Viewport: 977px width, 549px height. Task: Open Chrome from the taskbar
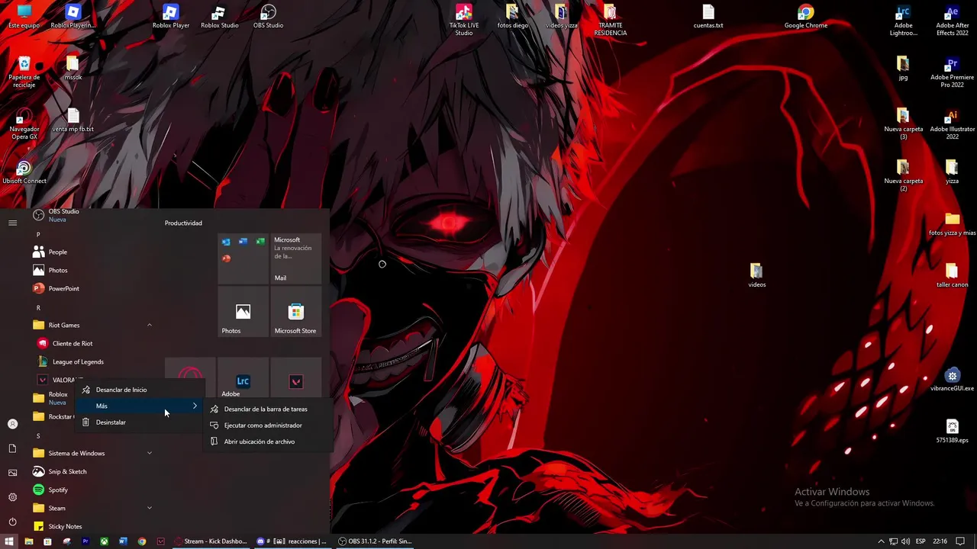click(x=142, y=541)
